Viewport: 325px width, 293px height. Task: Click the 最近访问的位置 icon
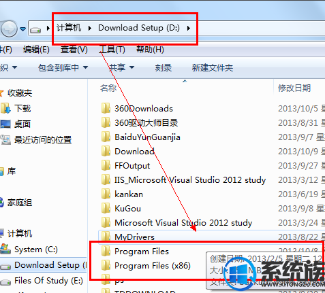point(6,140)
